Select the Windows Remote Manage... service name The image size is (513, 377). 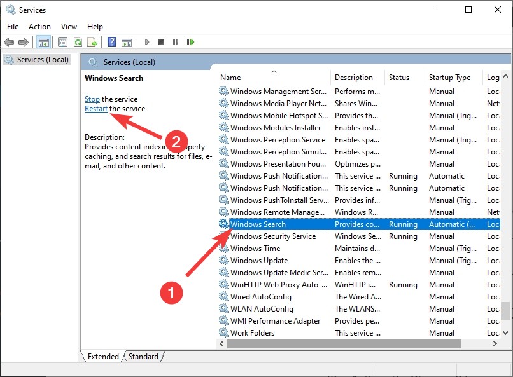click(278, 212)
